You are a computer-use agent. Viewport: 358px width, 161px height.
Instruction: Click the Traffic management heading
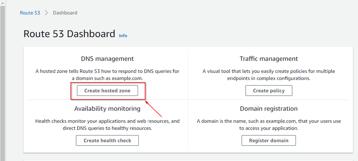pos(269,59)
